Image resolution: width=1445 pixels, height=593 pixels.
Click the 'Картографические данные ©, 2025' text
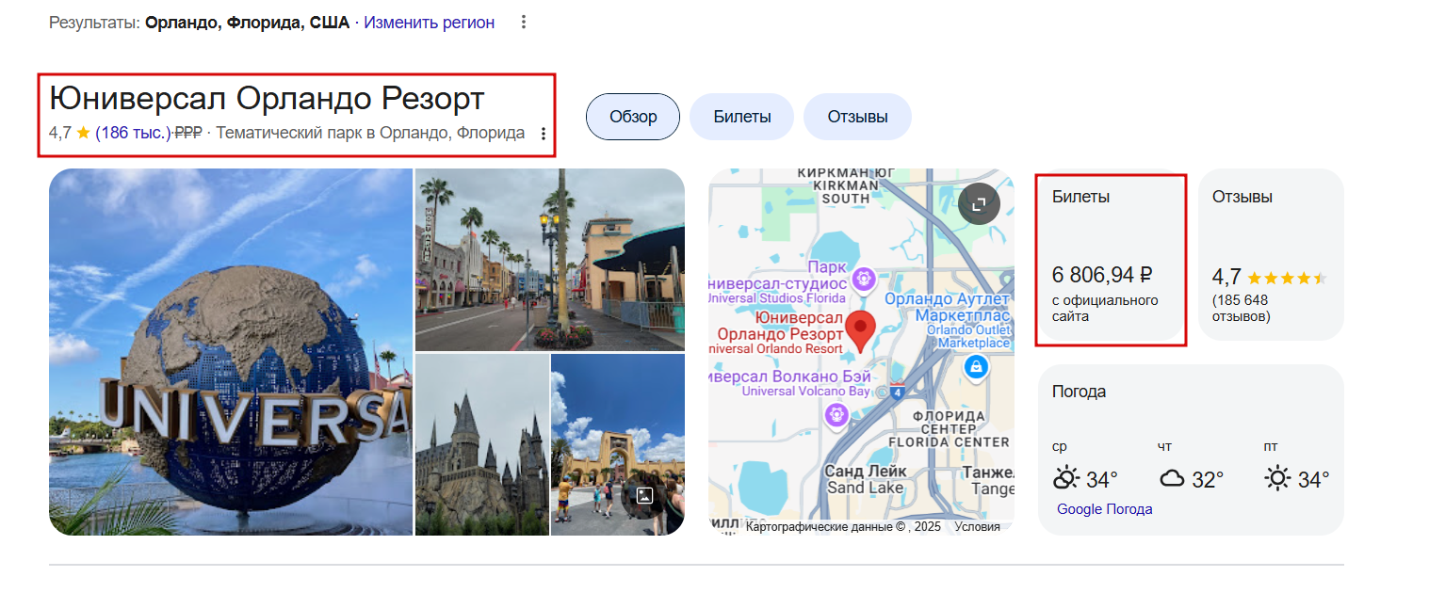pos(843,527)
